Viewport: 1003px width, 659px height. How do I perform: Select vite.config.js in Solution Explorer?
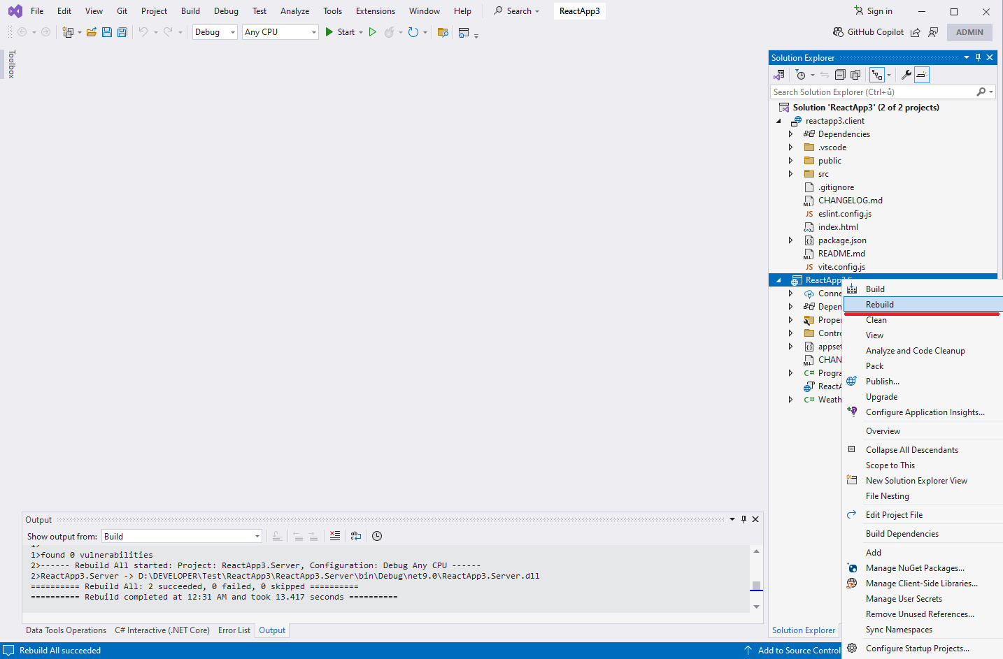pyautogui.click(x=841, y=267)
